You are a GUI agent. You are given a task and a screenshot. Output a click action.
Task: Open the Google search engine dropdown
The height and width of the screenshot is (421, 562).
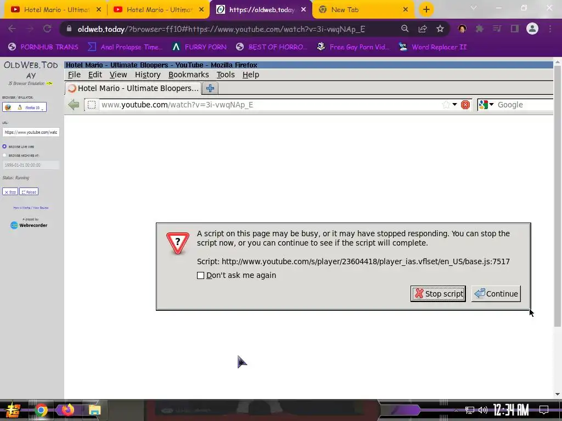coord(486,105)
